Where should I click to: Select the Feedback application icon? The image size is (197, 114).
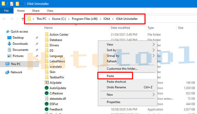(47, 109)
